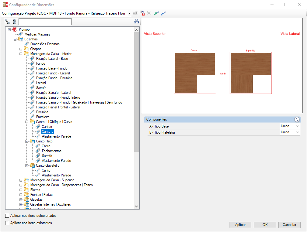The width and height of the screenshot is (307, 232).
Task: Select 'Dimensões Externas' tree item
Action: (x=45, y=44)
